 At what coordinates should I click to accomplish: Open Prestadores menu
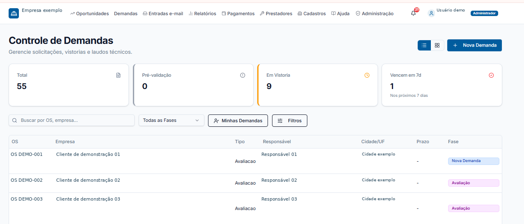click(276, 14)
